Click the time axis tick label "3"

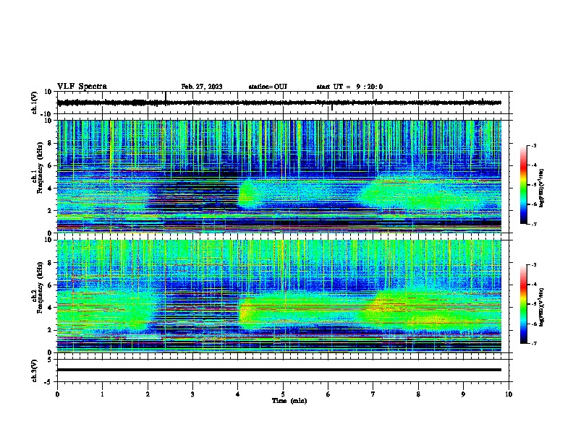point(192,394)
